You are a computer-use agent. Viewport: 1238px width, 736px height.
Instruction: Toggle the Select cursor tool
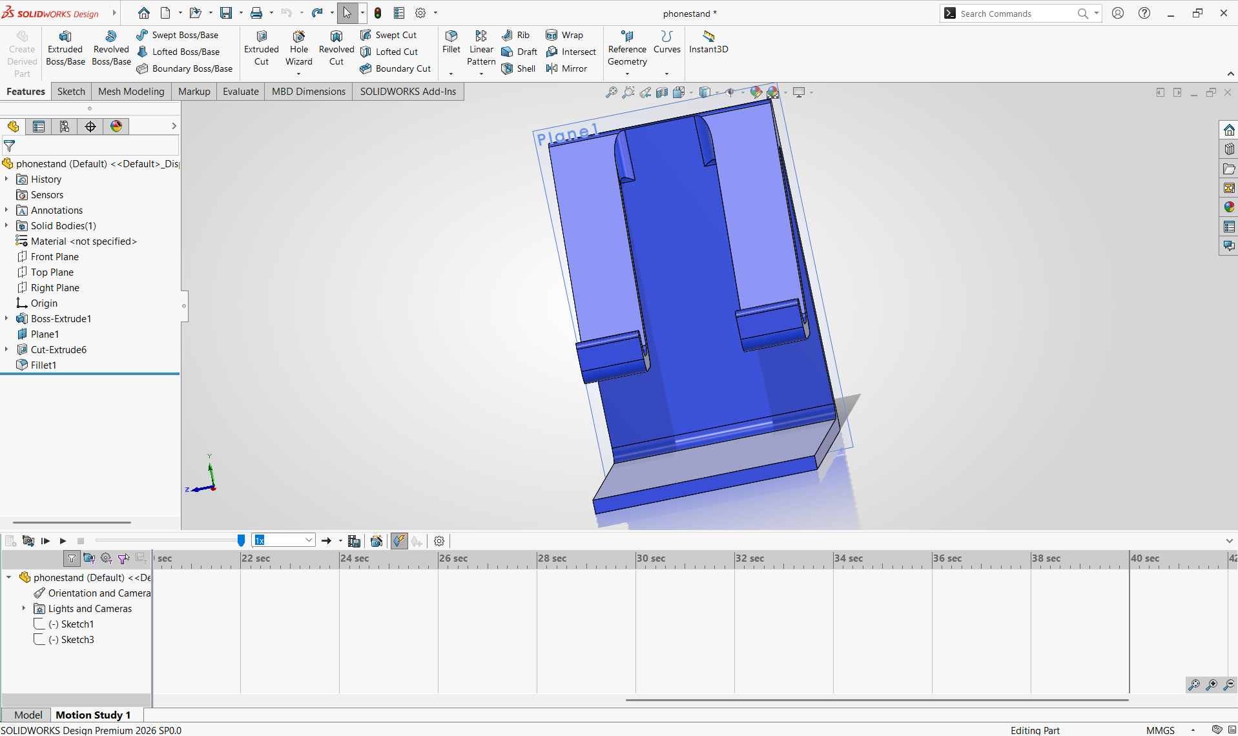pyautogui.click(x=347, y=13)
